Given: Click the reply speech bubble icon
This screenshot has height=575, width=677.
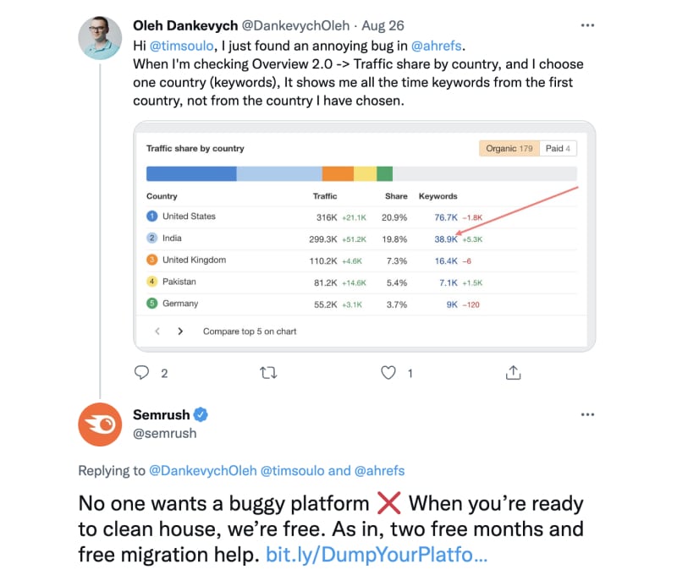Looking at the screenshot, I should coord(141,373).
